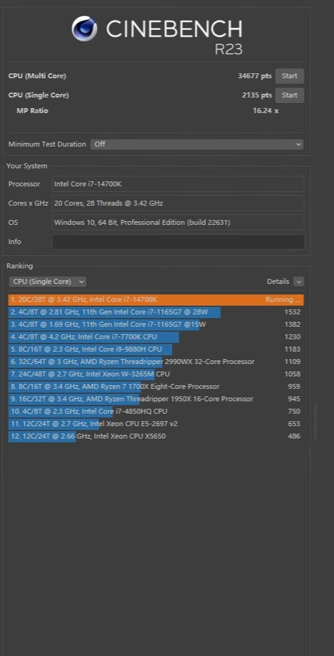Select the Core i7-7700K ranking row
The width and height of the screenshot is (334, 656).
pyautogui.click(x=156, y=337)
